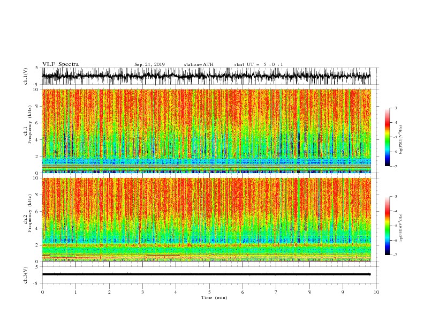Select the date text 'Sep. 24, 2019'
This screenshot has height=328, width=424.
(149, 64)
